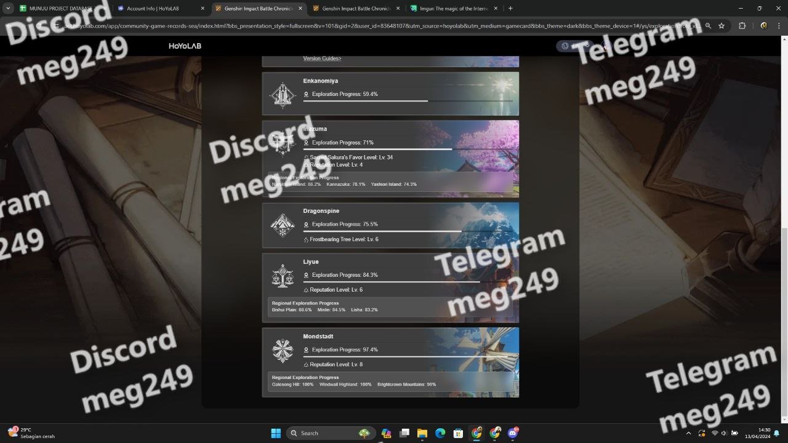Click the taskbar Search box
Image resolution: width=788 pixels, height=443 pixels.
coord(331,433)
